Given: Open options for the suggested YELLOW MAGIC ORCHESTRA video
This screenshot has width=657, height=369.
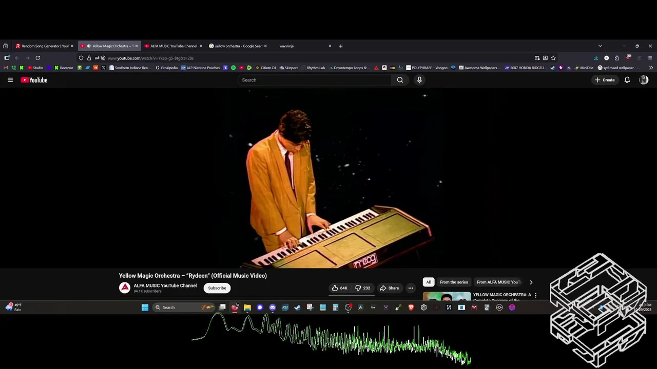Looking at the screenshot, I should pyautogui.click(x=536, y=295).
